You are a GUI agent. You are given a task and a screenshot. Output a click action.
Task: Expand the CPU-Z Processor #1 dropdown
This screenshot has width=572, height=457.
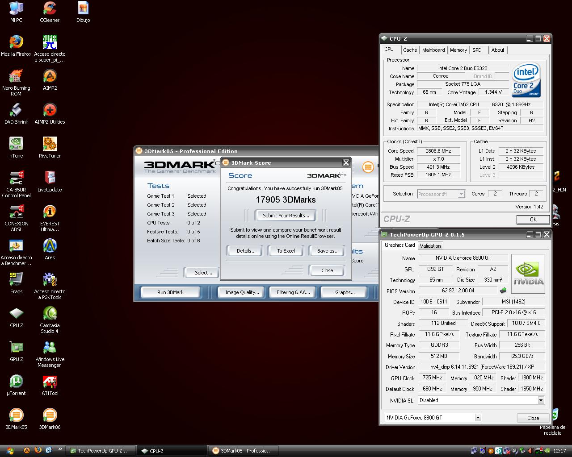pos(461,194)
